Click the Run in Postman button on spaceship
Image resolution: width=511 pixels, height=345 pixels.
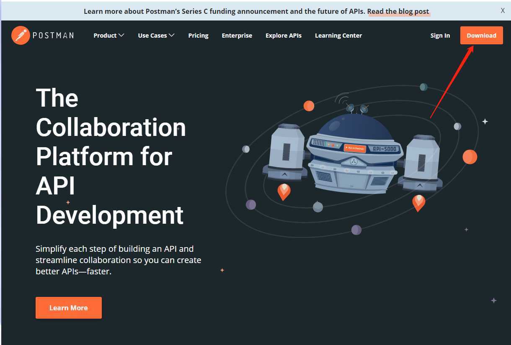tap(355, 148)
